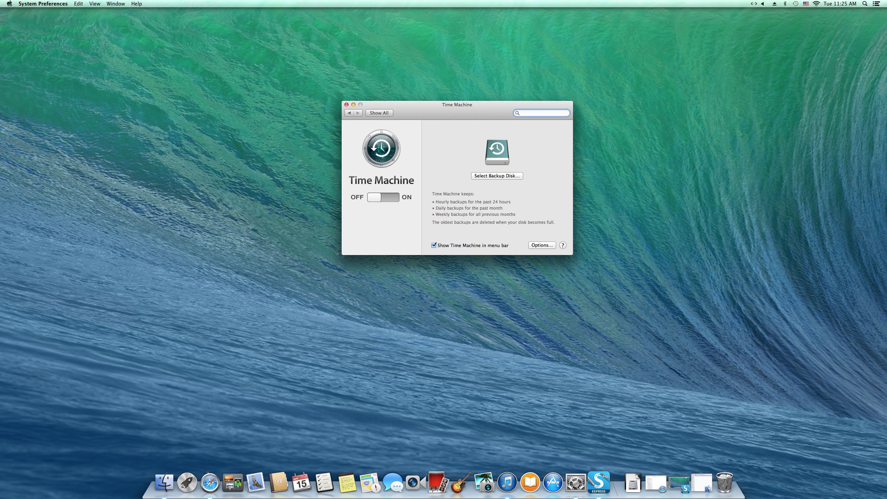Go forward with the right arrow button

click(x=358, y=113)
